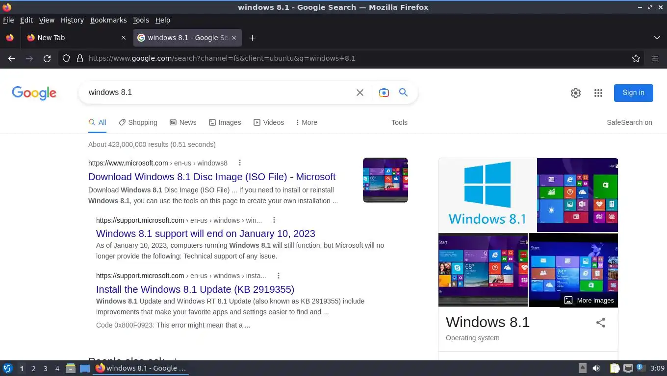
Task: Select the All results tab
Action: (97, 122)
